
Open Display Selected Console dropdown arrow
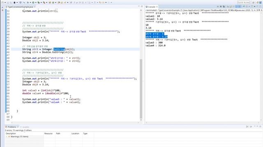[x=249, y=7]
